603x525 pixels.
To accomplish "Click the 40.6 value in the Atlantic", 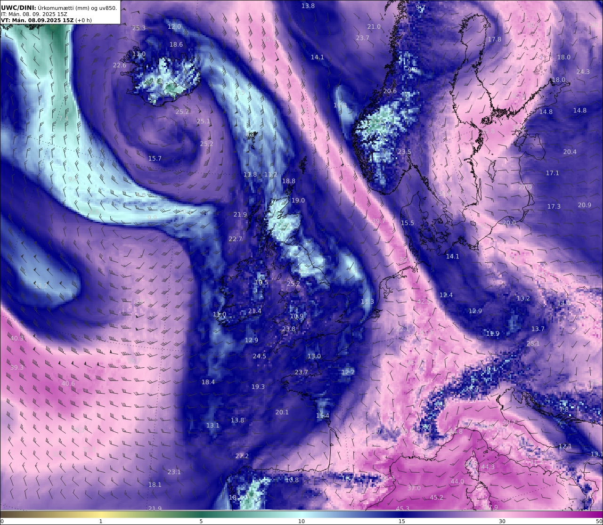I will click(x=68, y=384).
